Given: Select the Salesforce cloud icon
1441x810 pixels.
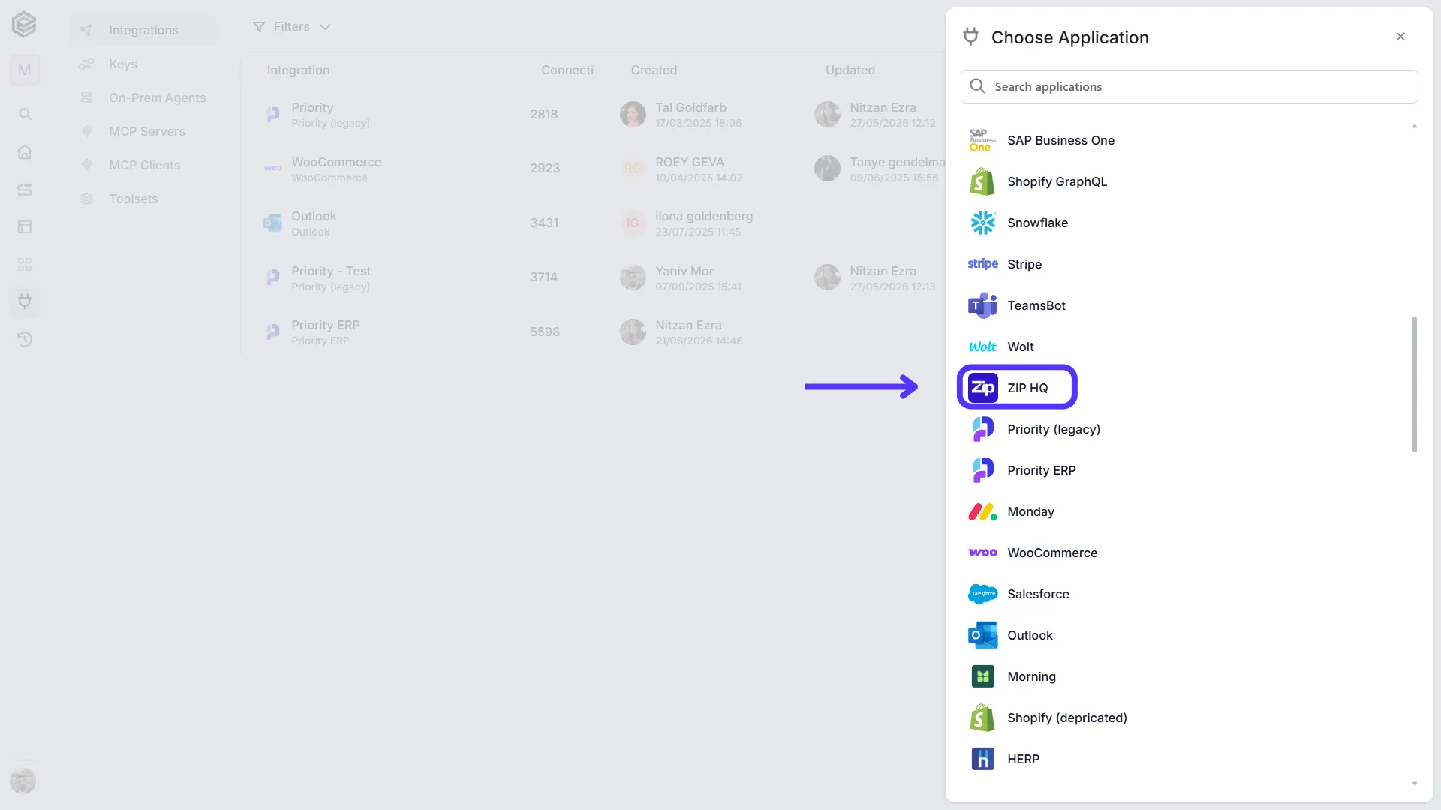Looking at the screenshot, I should (982, 594).
